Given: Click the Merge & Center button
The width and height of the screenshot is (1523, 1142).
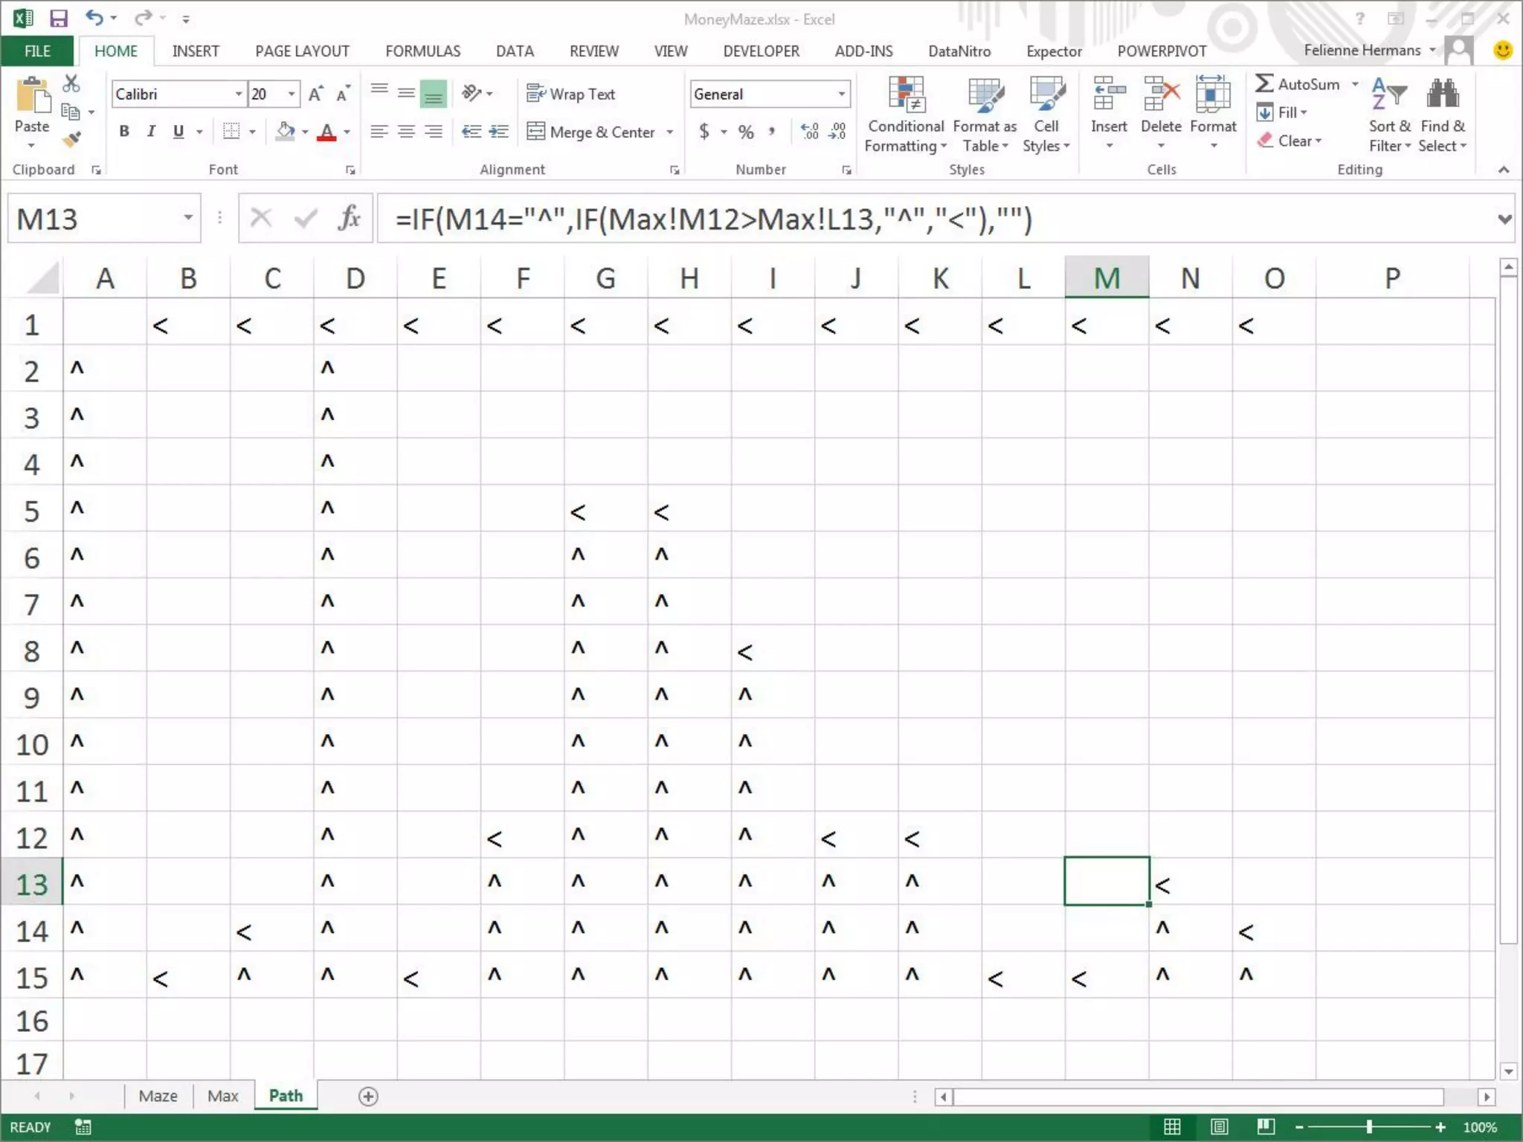Looking at the screenshot, I should (592, 132).
